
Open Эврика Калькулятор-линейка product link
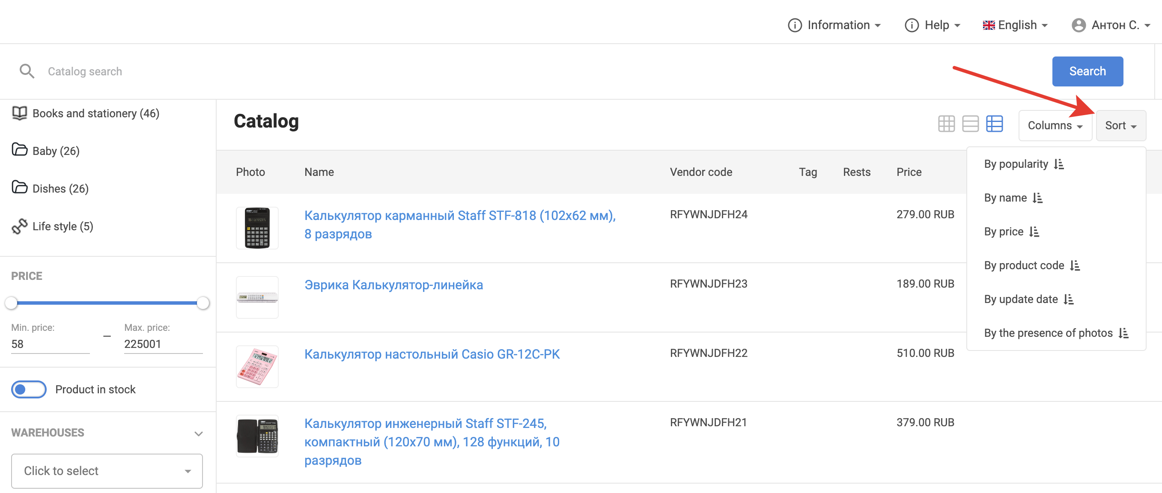(x=393, y=285)
